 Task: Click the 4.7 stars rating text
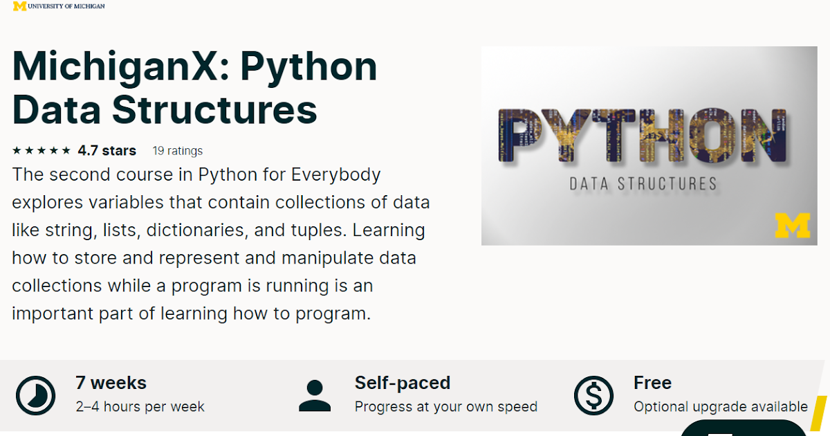click(x=107, y=150)
